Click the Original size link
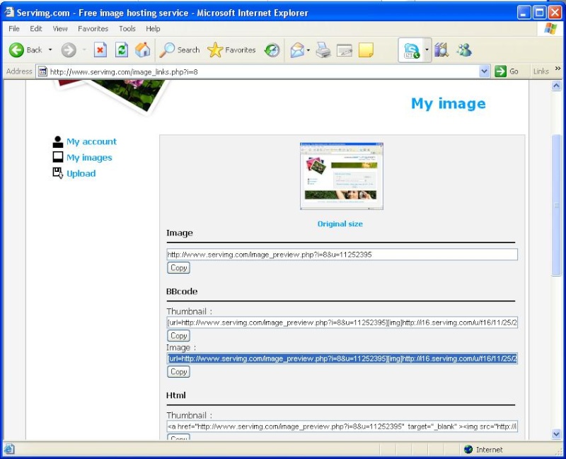The image size is (566, 459). click(x=340, y=223)
